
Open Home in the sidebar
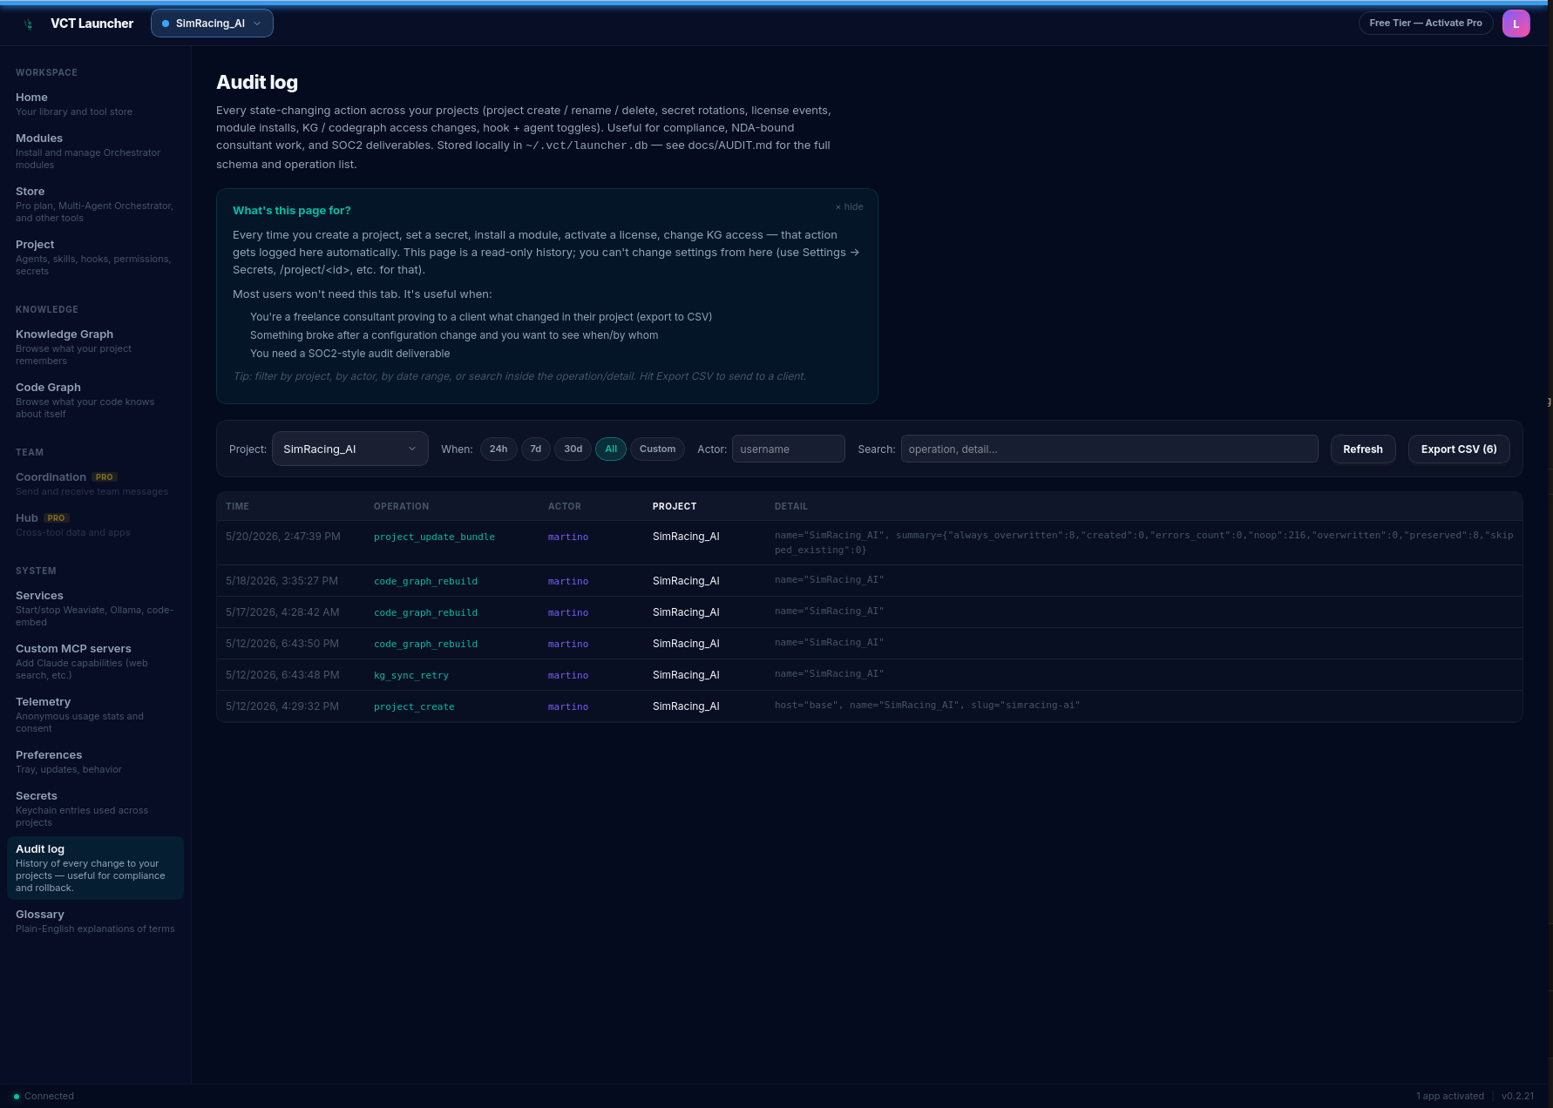(x=95, y=104)
